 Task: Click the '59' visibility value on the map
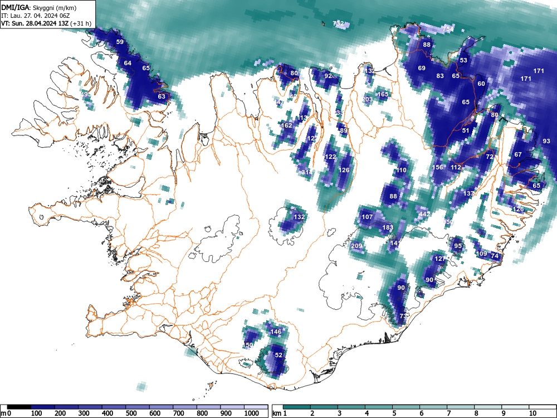tap(120, 42)
